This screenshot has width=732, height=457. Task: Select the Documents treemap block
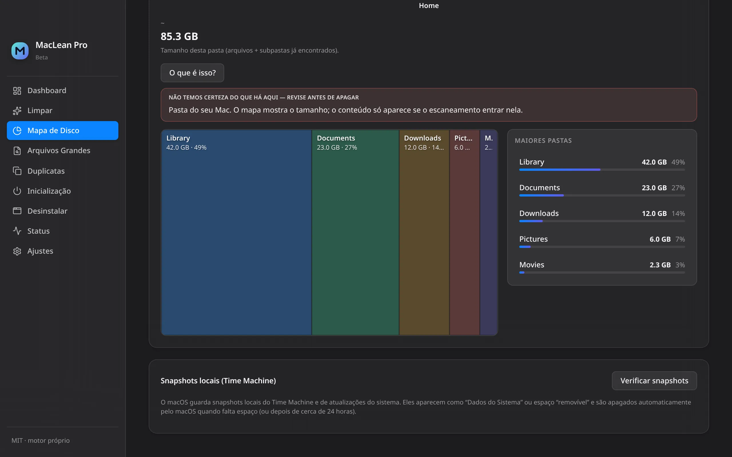[x=355, y=232]
